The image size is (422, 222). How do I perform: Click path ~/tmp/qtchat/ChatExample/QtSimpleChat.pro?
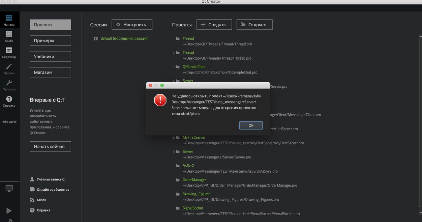(220, 72)
